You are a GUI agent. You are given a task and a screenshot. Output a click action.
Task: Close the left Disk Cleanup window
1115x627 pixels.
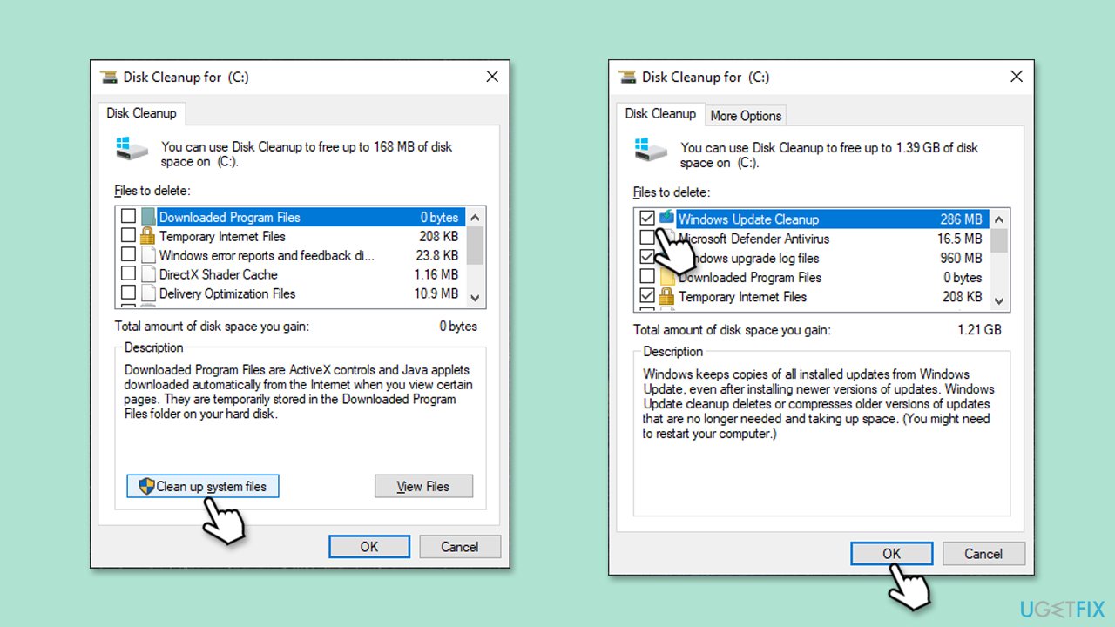click(x=492, y=77)
